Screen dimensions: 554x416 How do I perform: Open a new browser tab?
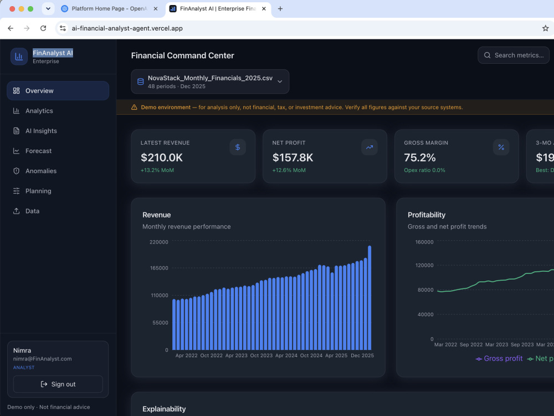coord(280,9)
